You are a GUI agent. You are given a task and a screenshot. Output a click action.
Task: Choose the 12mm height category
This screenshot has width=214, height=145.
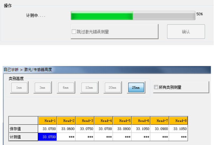coord(89,87)
